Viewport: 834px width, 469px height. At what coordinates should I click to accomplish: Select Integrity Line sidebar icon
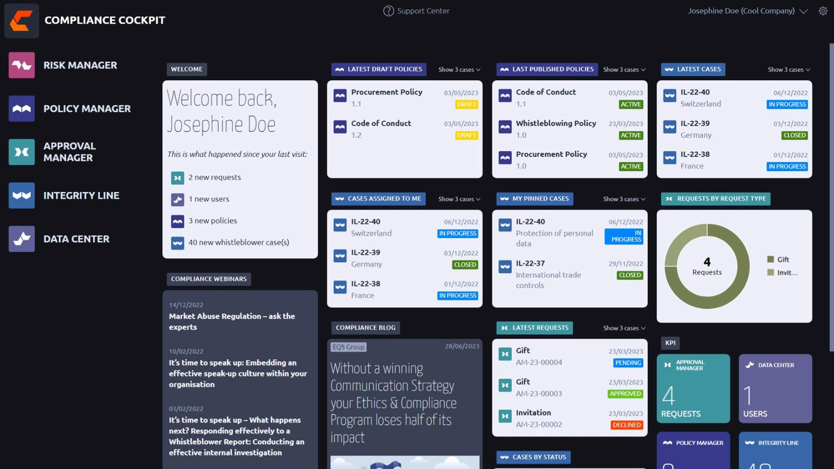21,195
